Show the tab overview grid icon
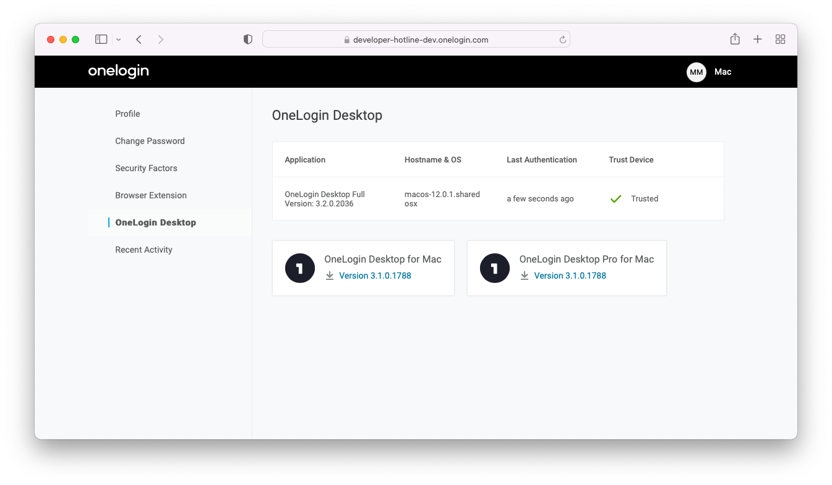 (780, 40)
